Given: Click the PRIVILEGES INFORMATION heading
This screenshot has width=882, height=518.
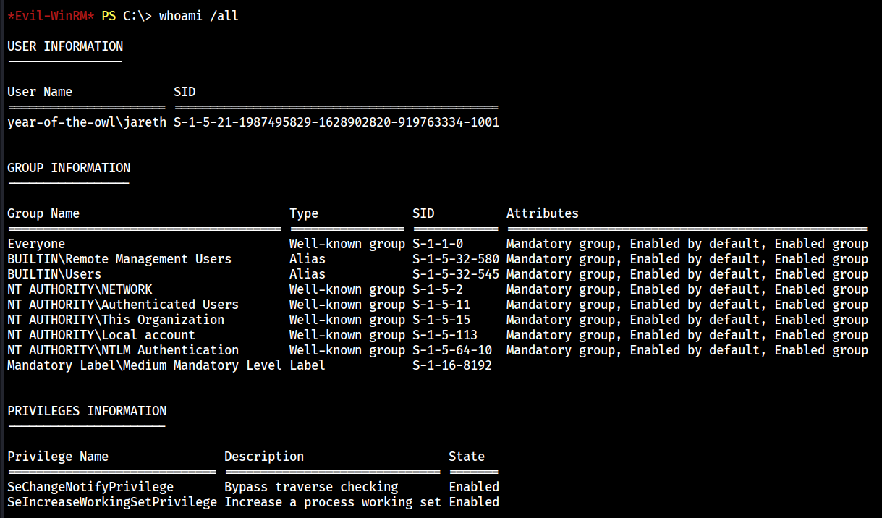Looking at the screenshot, I should [x=87, y=411].
